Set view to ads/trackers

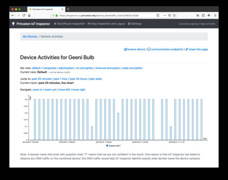pos(66,68)
